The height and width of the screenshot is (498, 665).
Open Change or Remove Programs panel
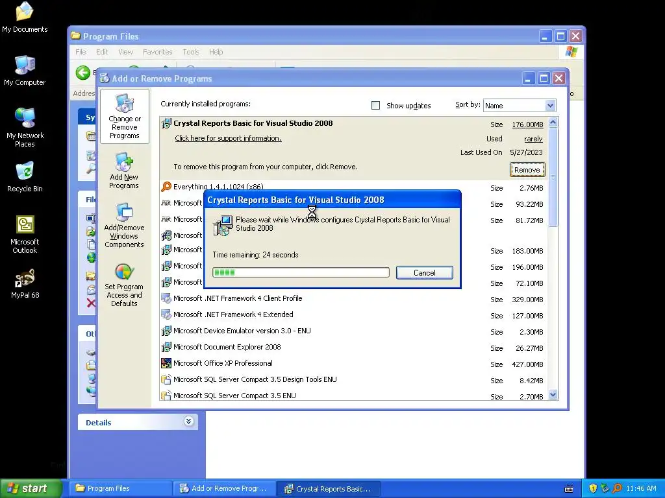tap(124, 117)
